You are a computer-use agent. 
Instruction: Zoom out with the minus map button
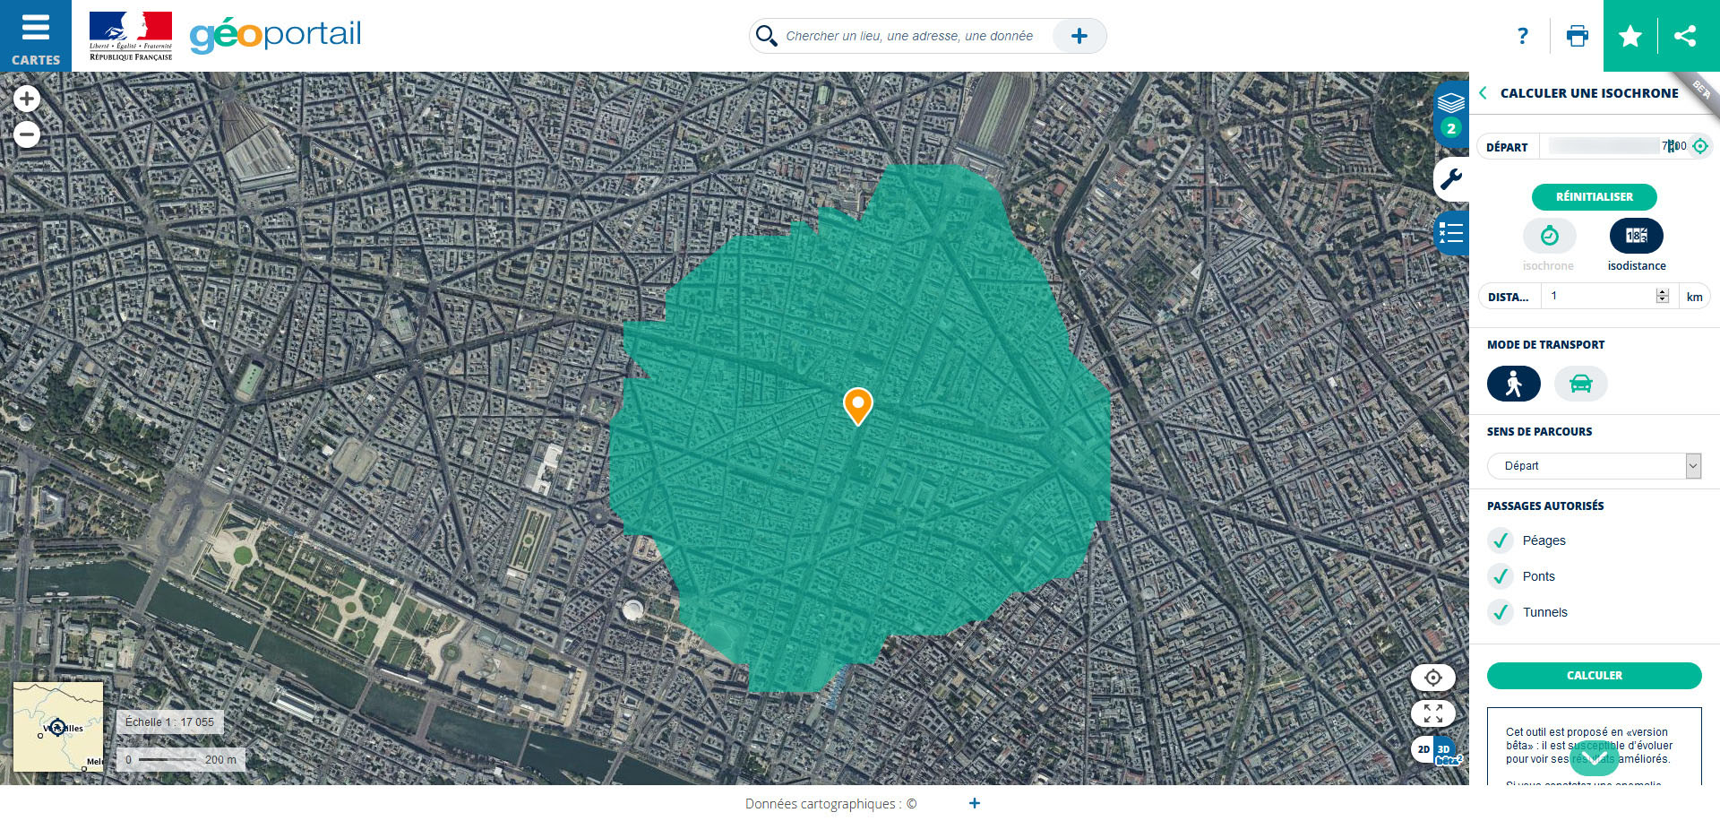pos(27,135)
